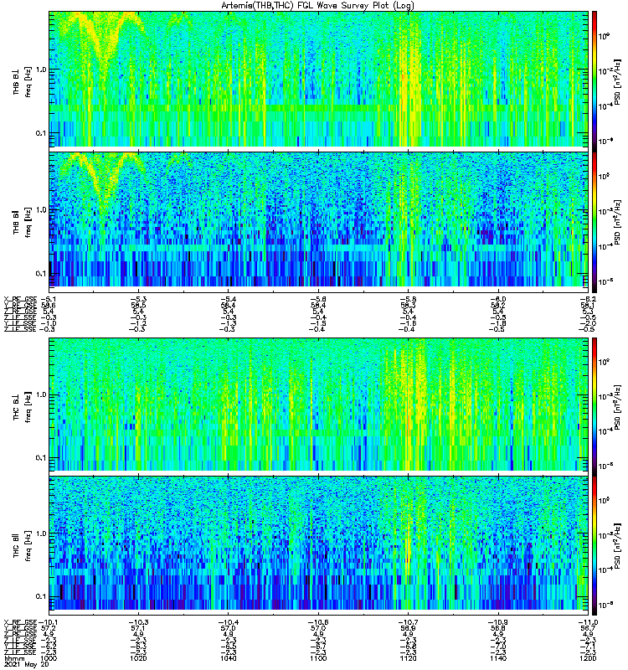Click the '1000' time label on the bottom axis
The image size is (628, 670).
tap(49, 658)
